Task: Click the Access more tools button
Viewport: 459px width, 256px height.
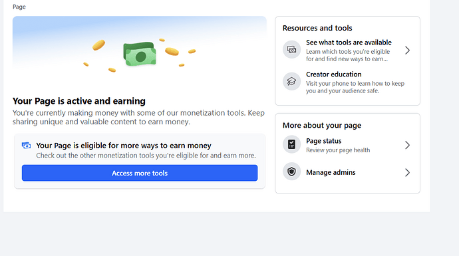Action: tap(140, 173)
